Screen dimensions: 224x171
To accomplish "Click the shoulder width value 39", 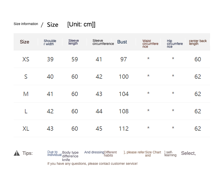I will [50, 59].
